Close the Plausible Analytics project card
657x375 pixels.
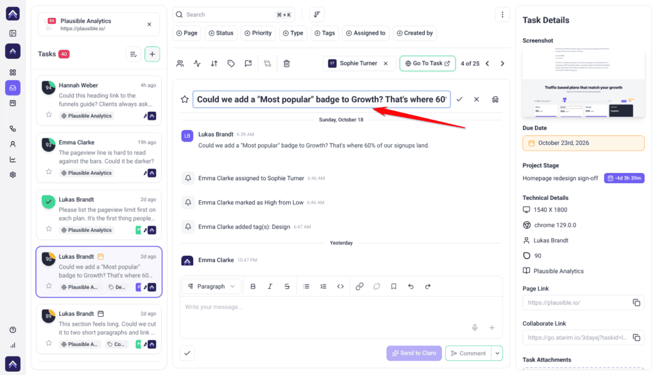pos(149,24)
